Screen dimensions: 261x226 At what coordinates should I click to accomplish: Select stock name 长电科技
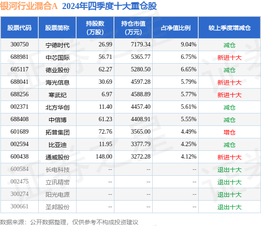(58, 170)
